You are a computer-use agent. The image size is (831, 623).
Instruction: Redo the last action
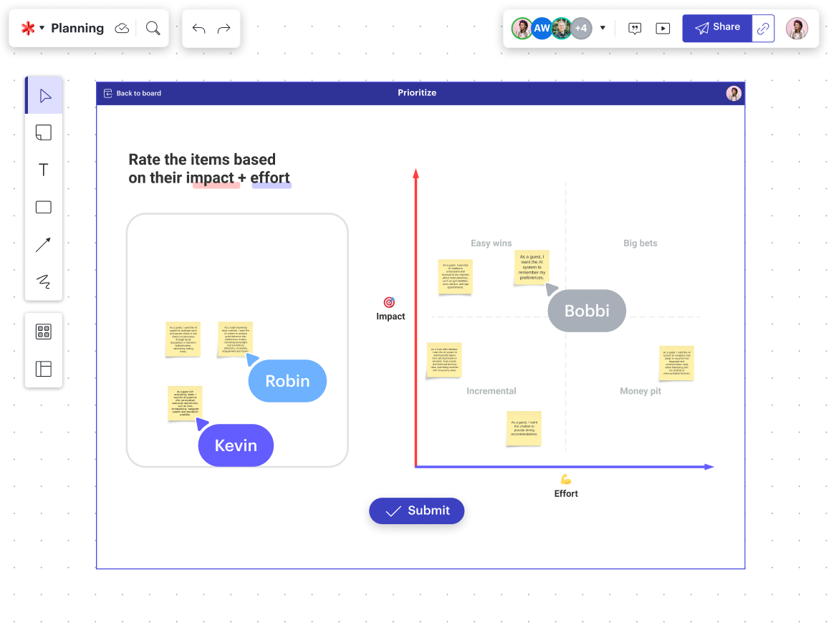(224, 29)
